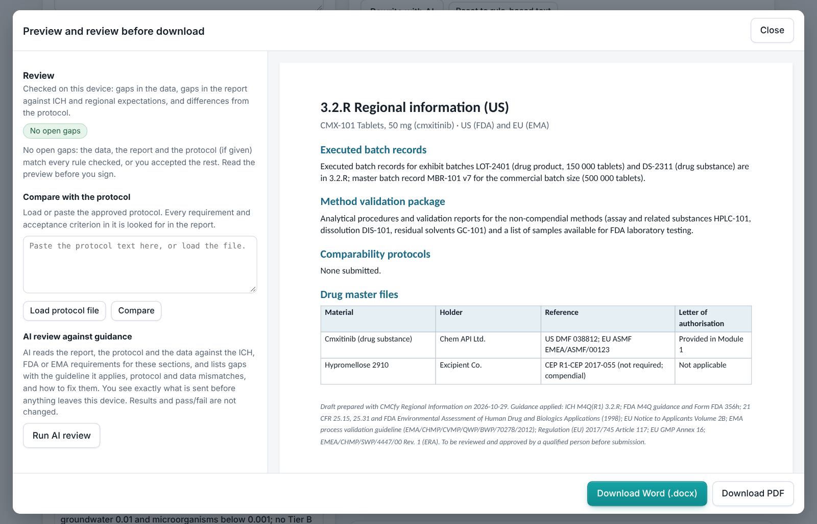Click the 'Method validation package' heading
This screenshot has width=817, height=524.
[x=382, y=201]
